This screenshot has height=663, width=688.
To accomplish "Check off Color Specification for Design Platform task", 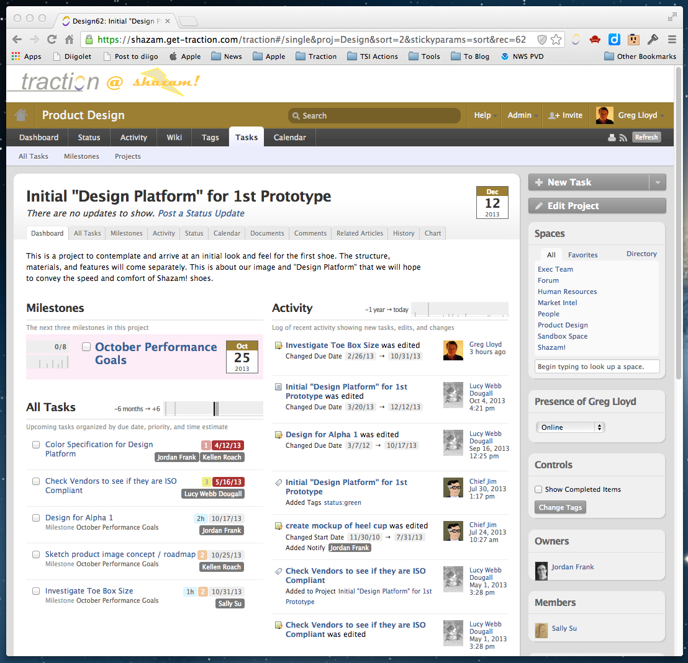I will [x=36, y=445].
